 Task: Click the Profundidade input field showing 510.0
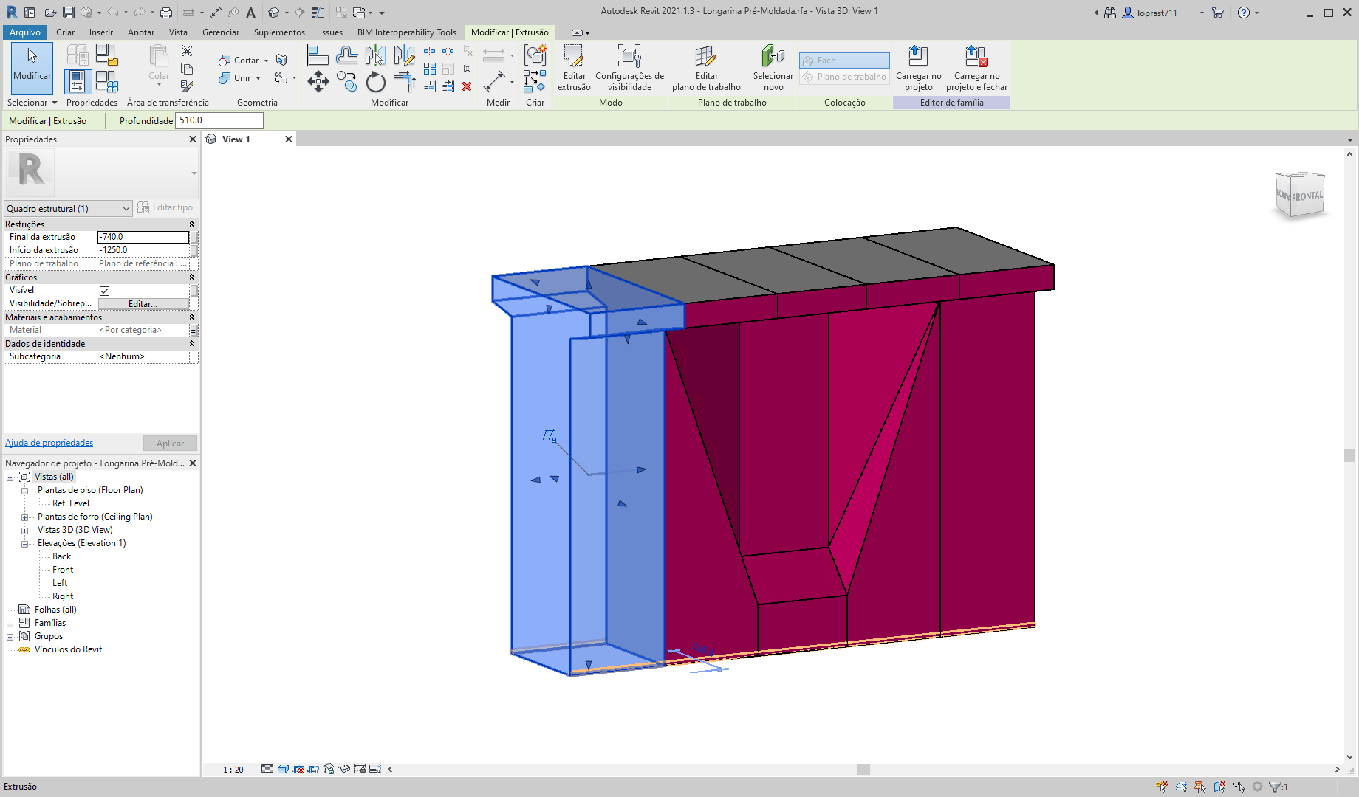tap(219, 120)
